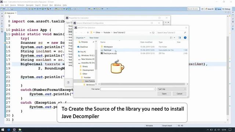Image resolution: width=235 pixels, height=132 pixels.
Task: Click the Debug bug toolbar icon
Action: [x=37, y=9]
